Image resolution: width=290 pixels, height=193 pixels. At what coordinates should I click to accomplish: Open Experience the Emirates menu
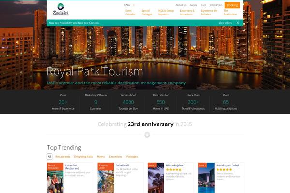pyautogui.click(x=209, y=13)
